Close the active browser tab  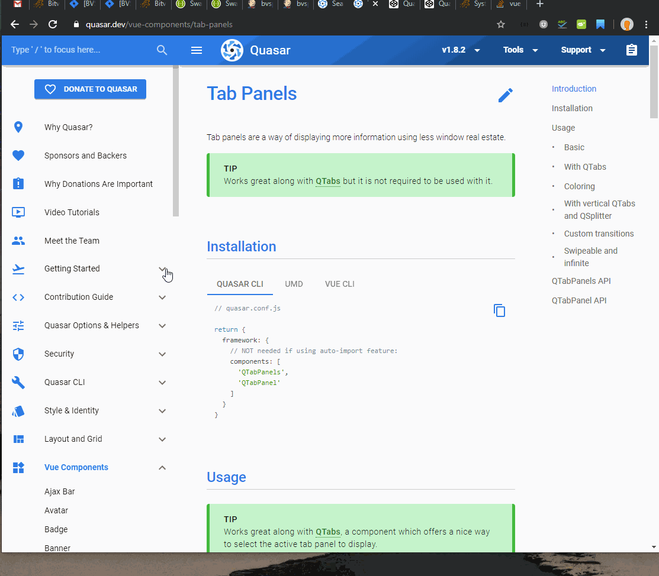pos(375,4)
